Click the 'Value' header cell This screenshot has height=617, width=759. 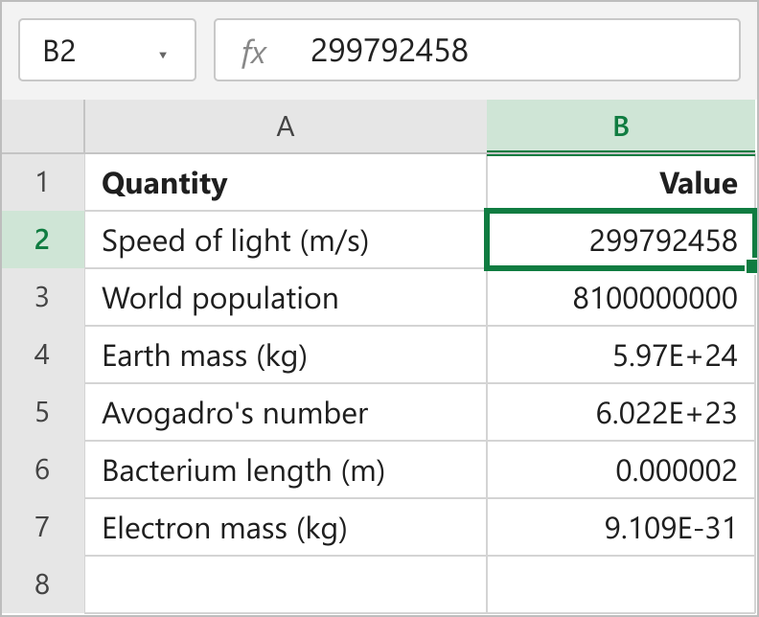point(621,182)
